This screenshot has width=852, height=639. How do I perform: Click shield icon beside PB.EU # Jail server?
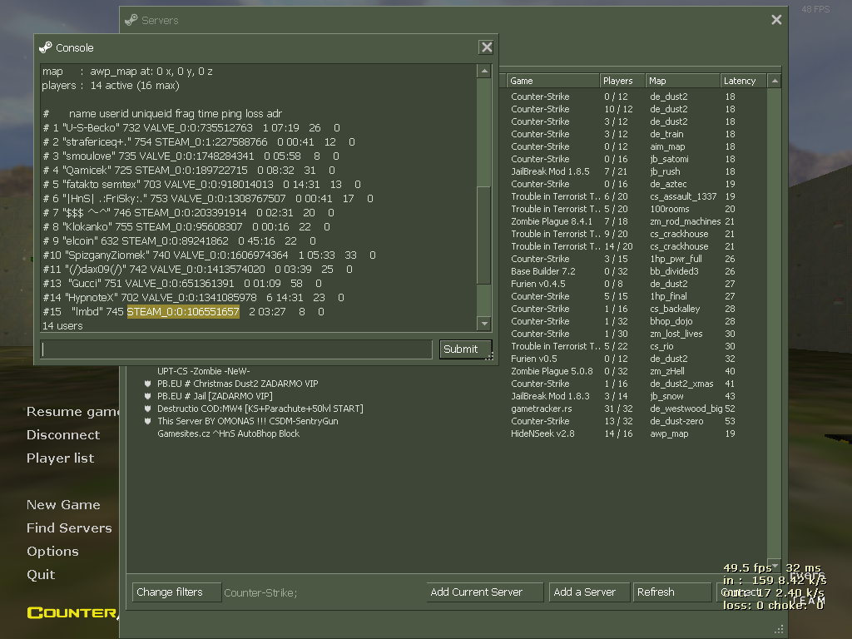tap(148, 396)
